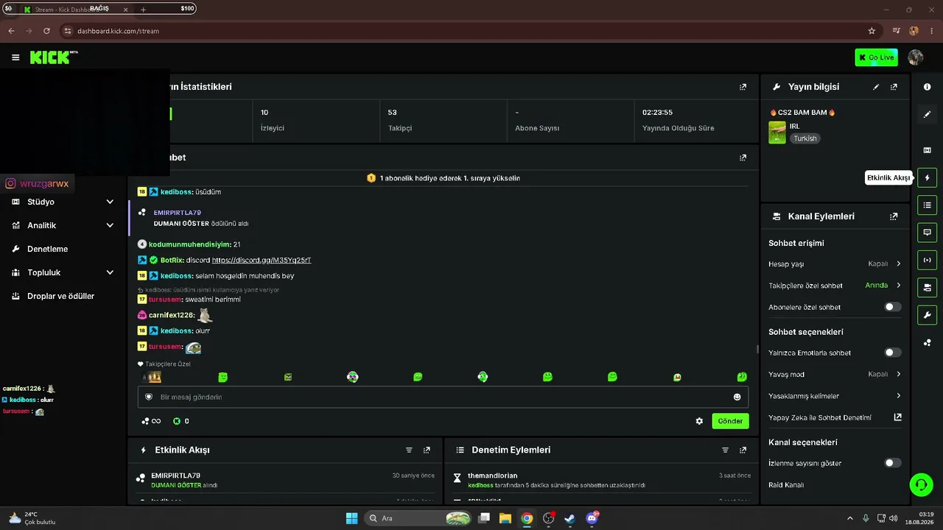Open Discord from the taskbar
943x530 pixels.
tap(592, 518)
